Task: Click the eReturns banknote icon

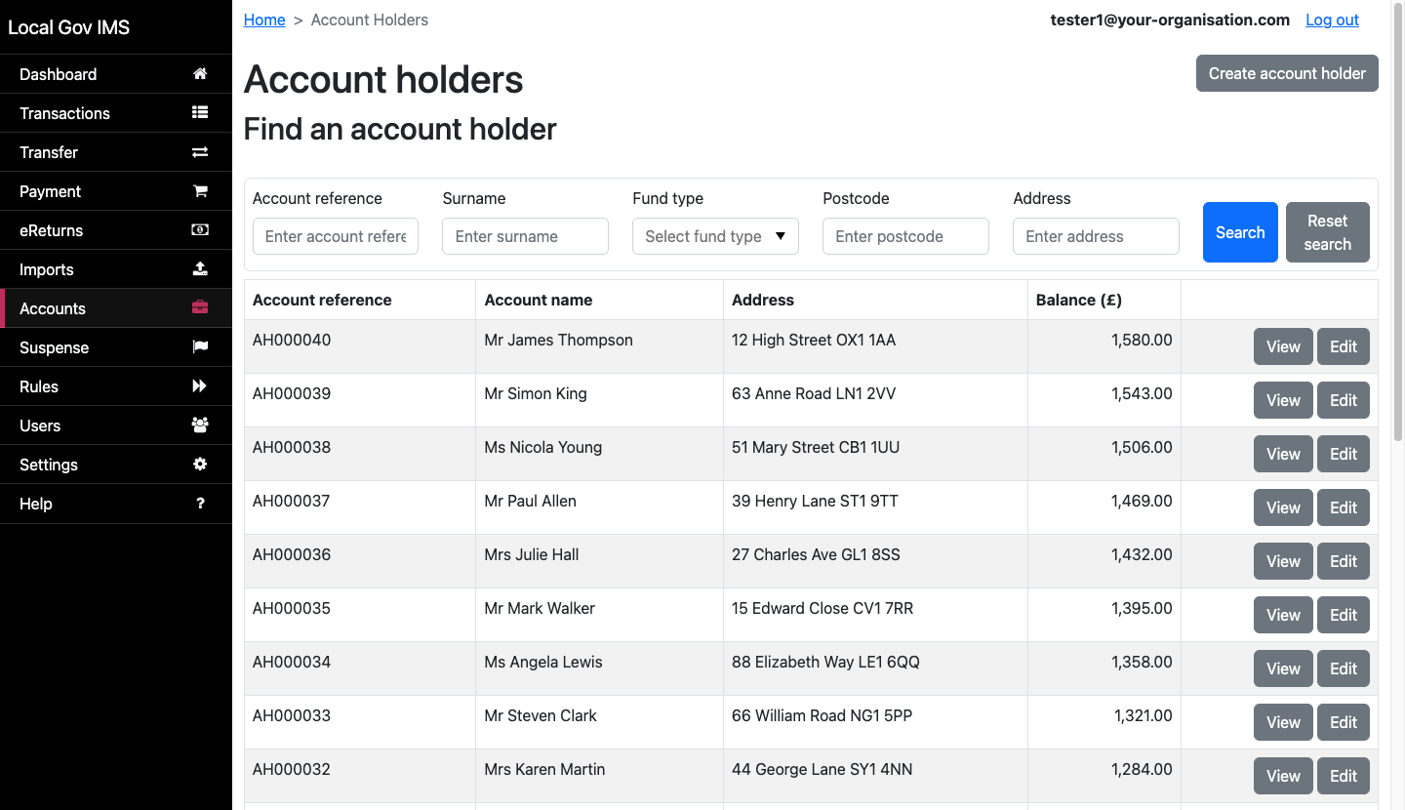Action: coord(200,229)
